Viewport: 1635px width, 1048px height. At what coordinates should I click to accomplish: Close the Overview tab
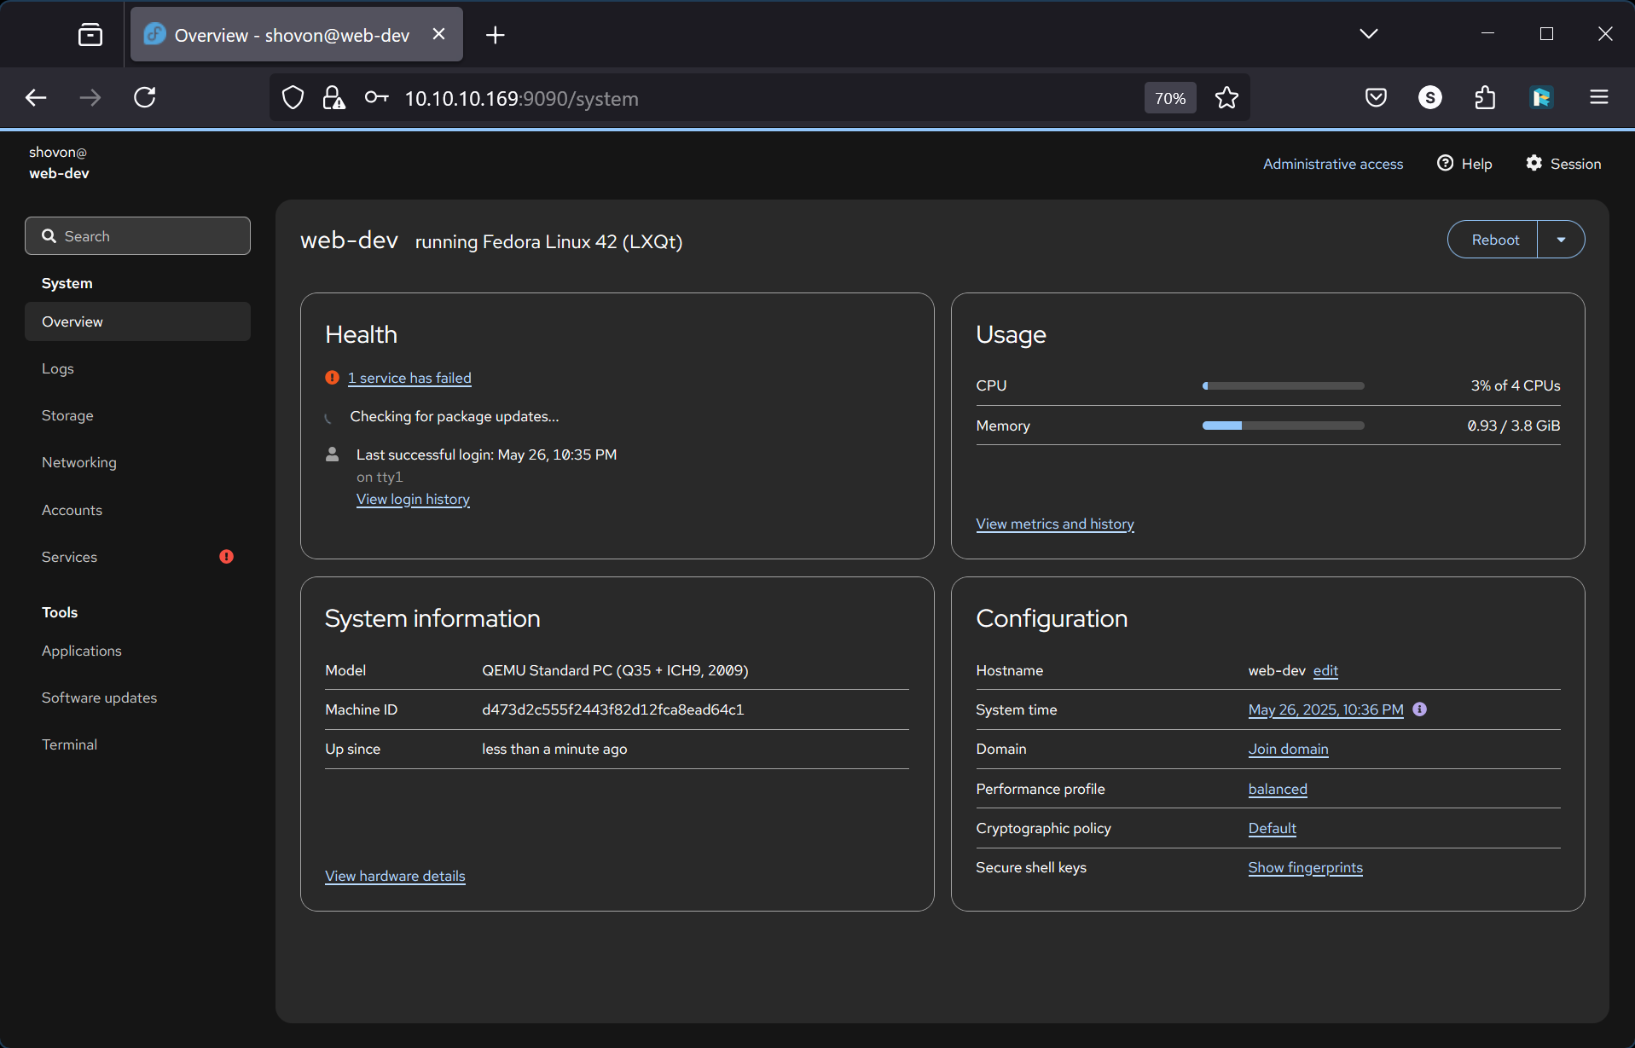pos(438,34)
